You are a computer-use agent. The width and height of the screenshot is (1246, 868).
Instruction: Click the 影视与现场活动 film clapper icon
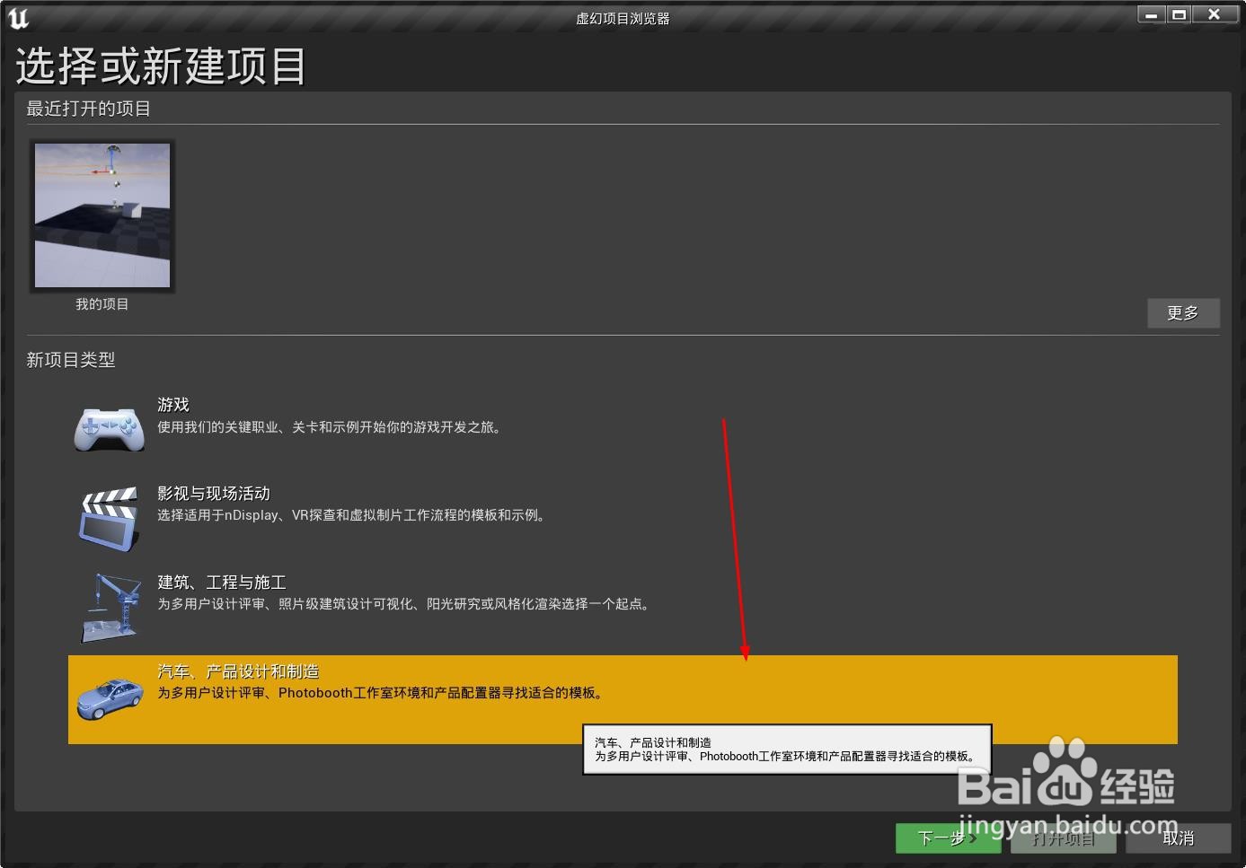[109, 517]
